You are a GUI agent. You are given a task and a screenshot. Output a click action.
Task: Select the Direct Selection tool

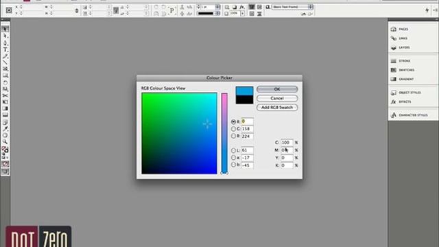pyautogui.click(x=5, y=36)
